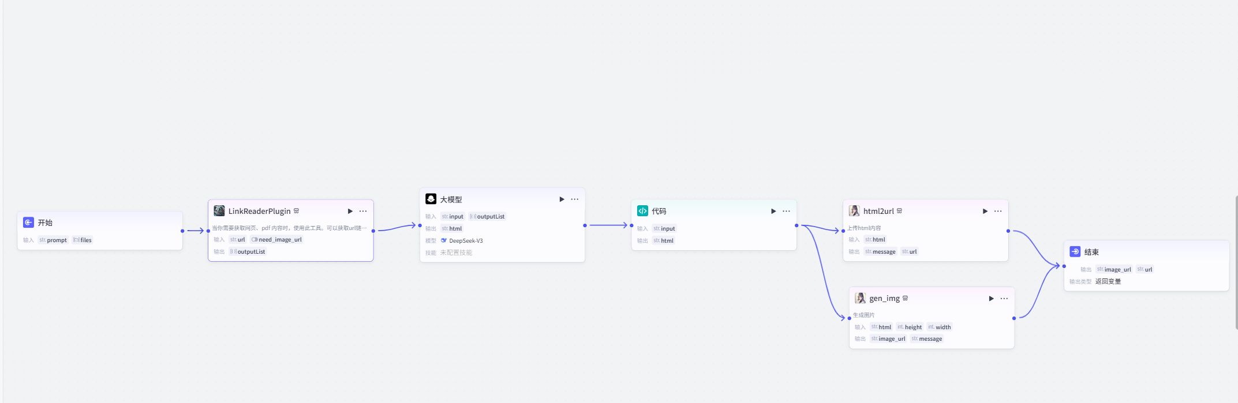Click the 代码 code node icon

pyautogui.click(x=642, y=211)
